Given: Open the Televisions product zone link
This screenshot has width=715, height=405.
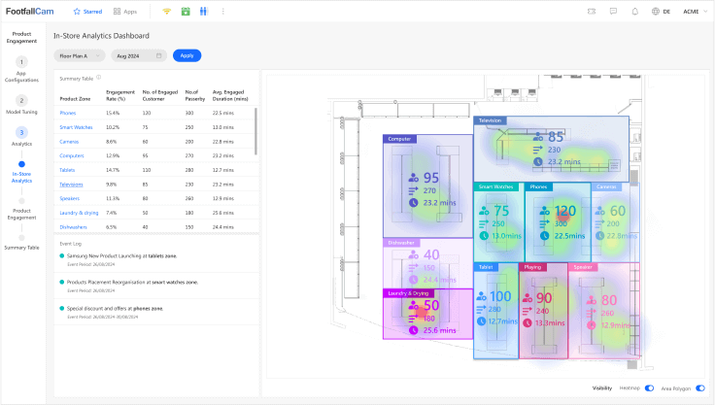Looking at the screenshot, I should (71, 184).
